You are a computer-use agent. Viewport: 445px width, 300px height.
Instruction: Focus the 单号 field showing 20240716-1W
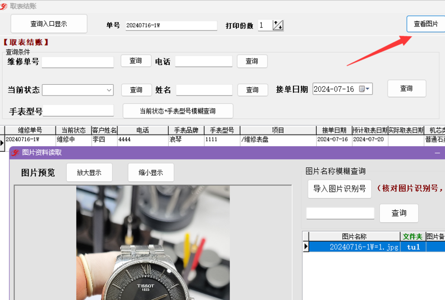click(x=171, y=25)
